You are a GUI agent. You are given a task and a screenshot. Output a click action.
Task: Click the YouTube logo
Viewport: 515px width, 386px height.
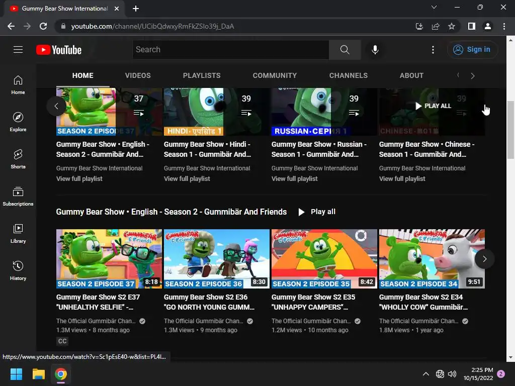(x=59, y=50)
